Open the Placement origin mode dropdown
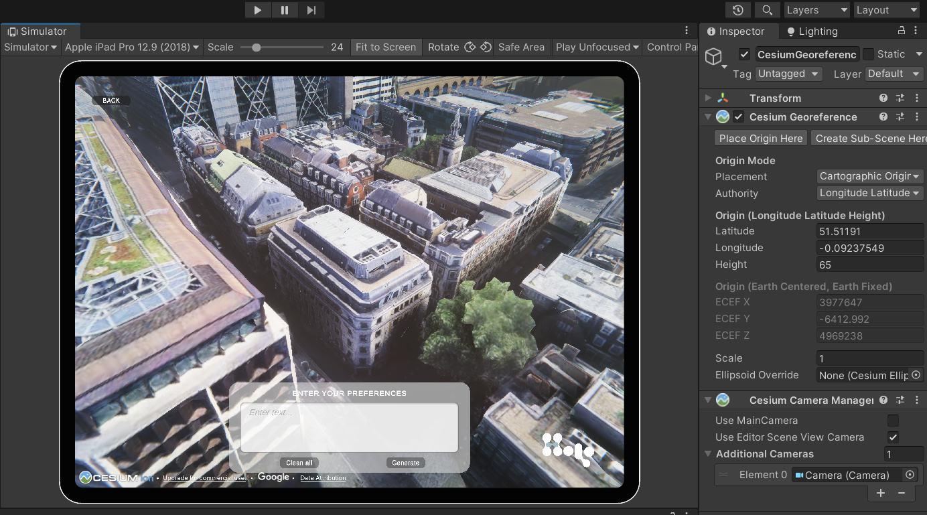927x515 pixels. pyautogui.click(x=869, y=176)
